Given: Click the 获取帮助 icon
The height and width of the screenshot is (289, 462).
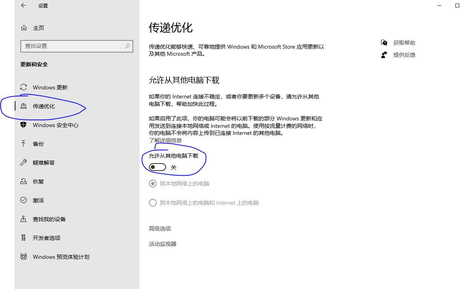Looking at the screenshot, I should click(x=384, y=43).
